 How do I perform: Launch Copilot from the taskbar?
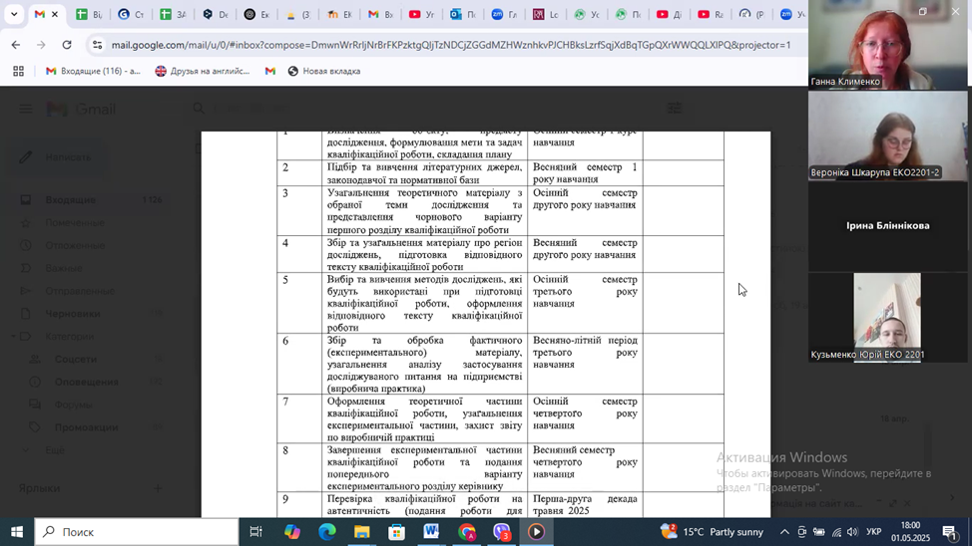coord(291,532)
